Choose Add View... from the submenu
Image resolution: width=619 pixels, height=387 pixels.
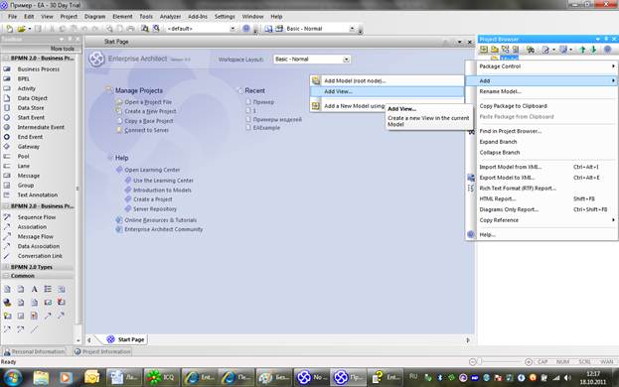(x=387, y=91)
